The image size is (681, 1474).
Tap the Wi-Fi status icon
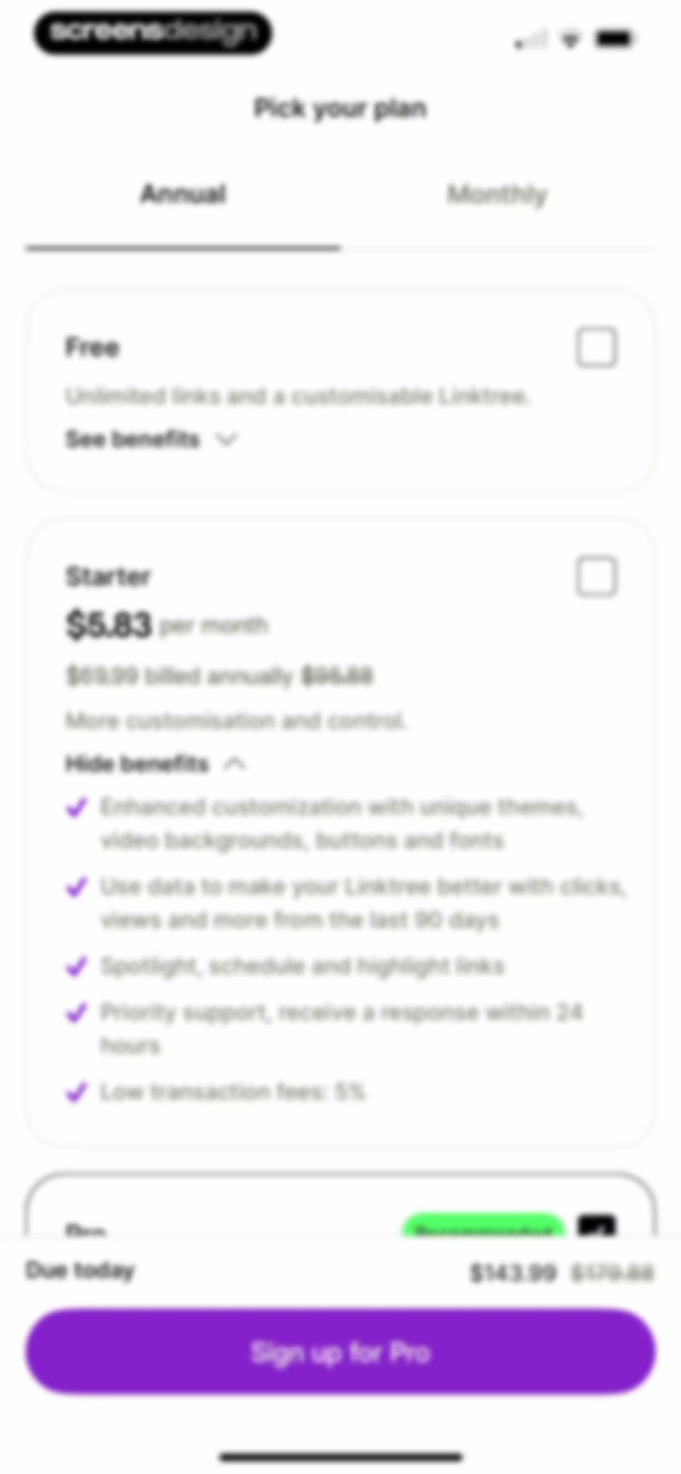[x=569, y=39]
